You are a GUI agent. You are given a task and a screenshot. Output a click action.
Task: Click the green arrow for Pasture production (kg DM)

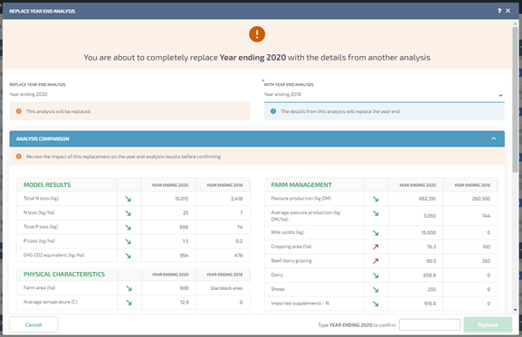pyautogui.click(x=375, y=199)
